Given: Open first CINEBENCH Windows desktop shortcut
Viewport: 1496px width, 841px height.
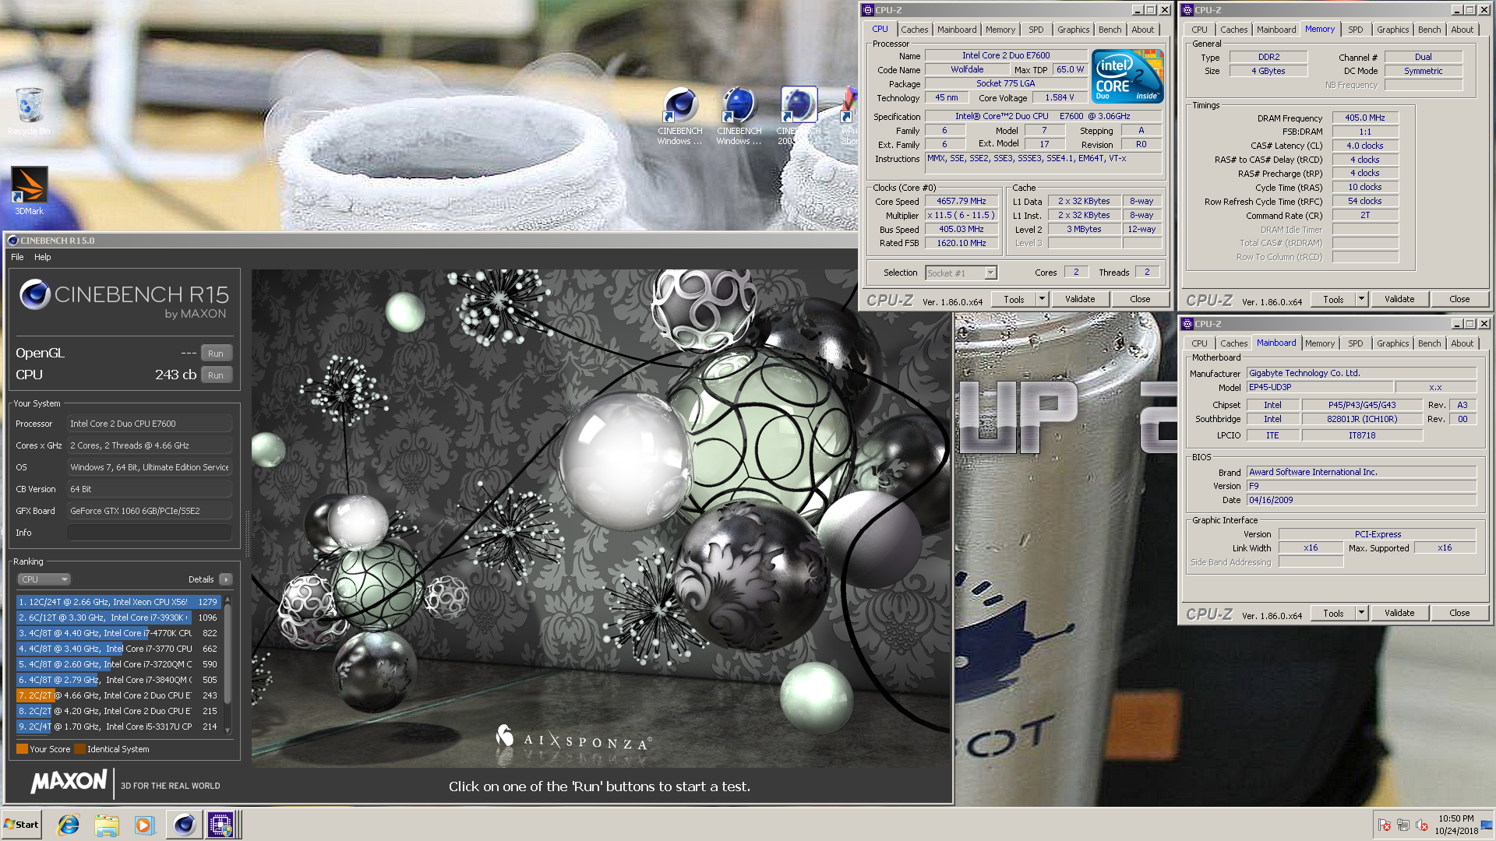Looking at the screenshot, I should (679, 115).
